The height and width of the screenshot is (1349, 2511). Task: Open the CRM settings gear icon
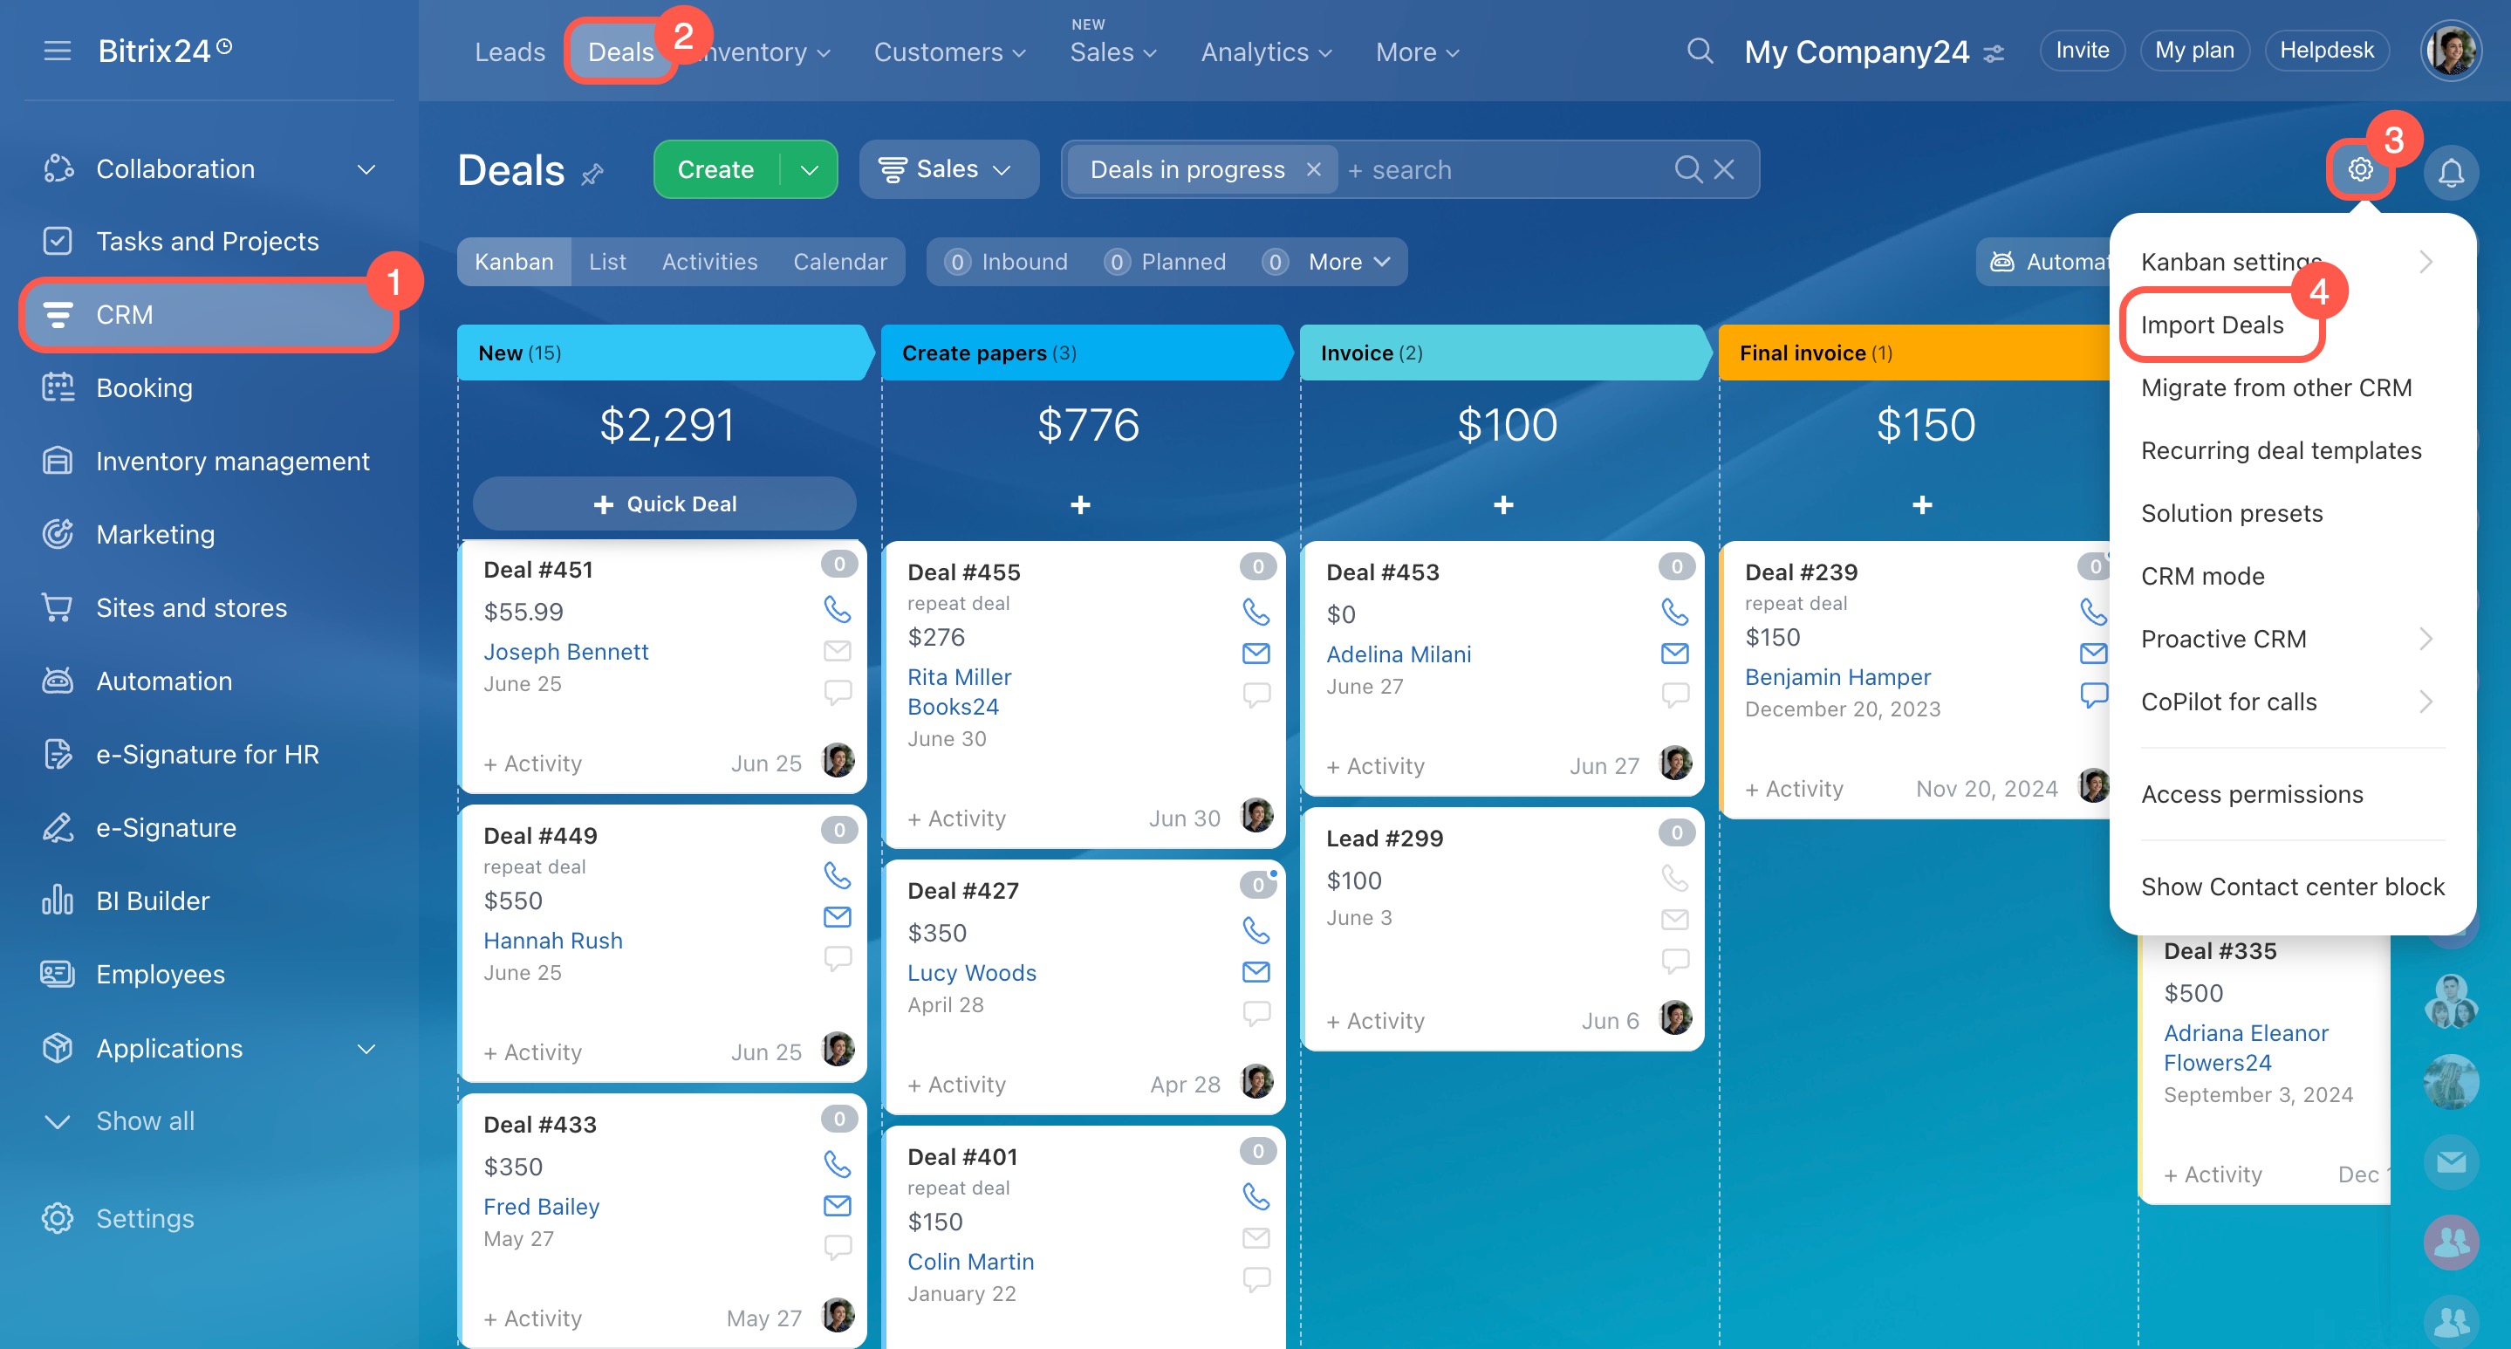tap(2360, 169)
